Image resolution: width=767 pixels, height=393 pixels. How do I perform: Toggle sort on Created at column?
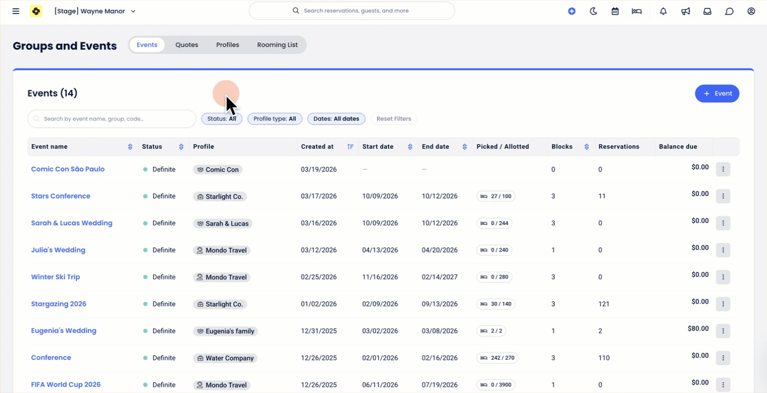pyautogui.click(x=350, y=147)
